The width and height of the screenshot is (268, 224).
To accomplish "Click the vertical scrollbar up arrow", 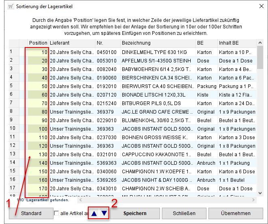I will [x=260, y=43].
